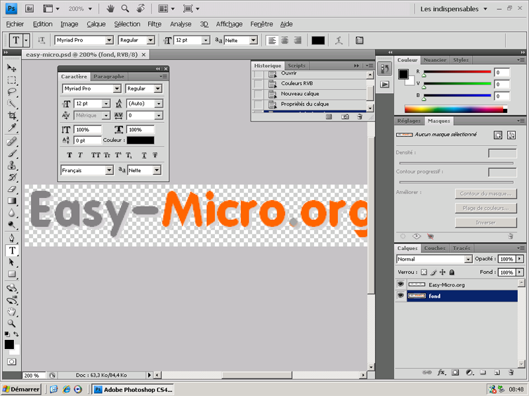Select the Zoom tool in toolbox
This screenshot has height=396, width=529.
click(x=12, y=323)
